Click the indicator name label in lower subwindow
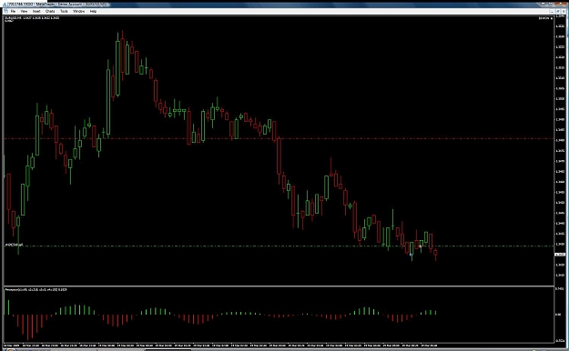Image resolution: width=569 pixels, height=351 pixels. (x=36, y=290)
